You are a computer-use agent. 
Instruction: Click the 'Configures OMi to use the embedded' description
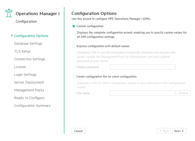[126, 57]
